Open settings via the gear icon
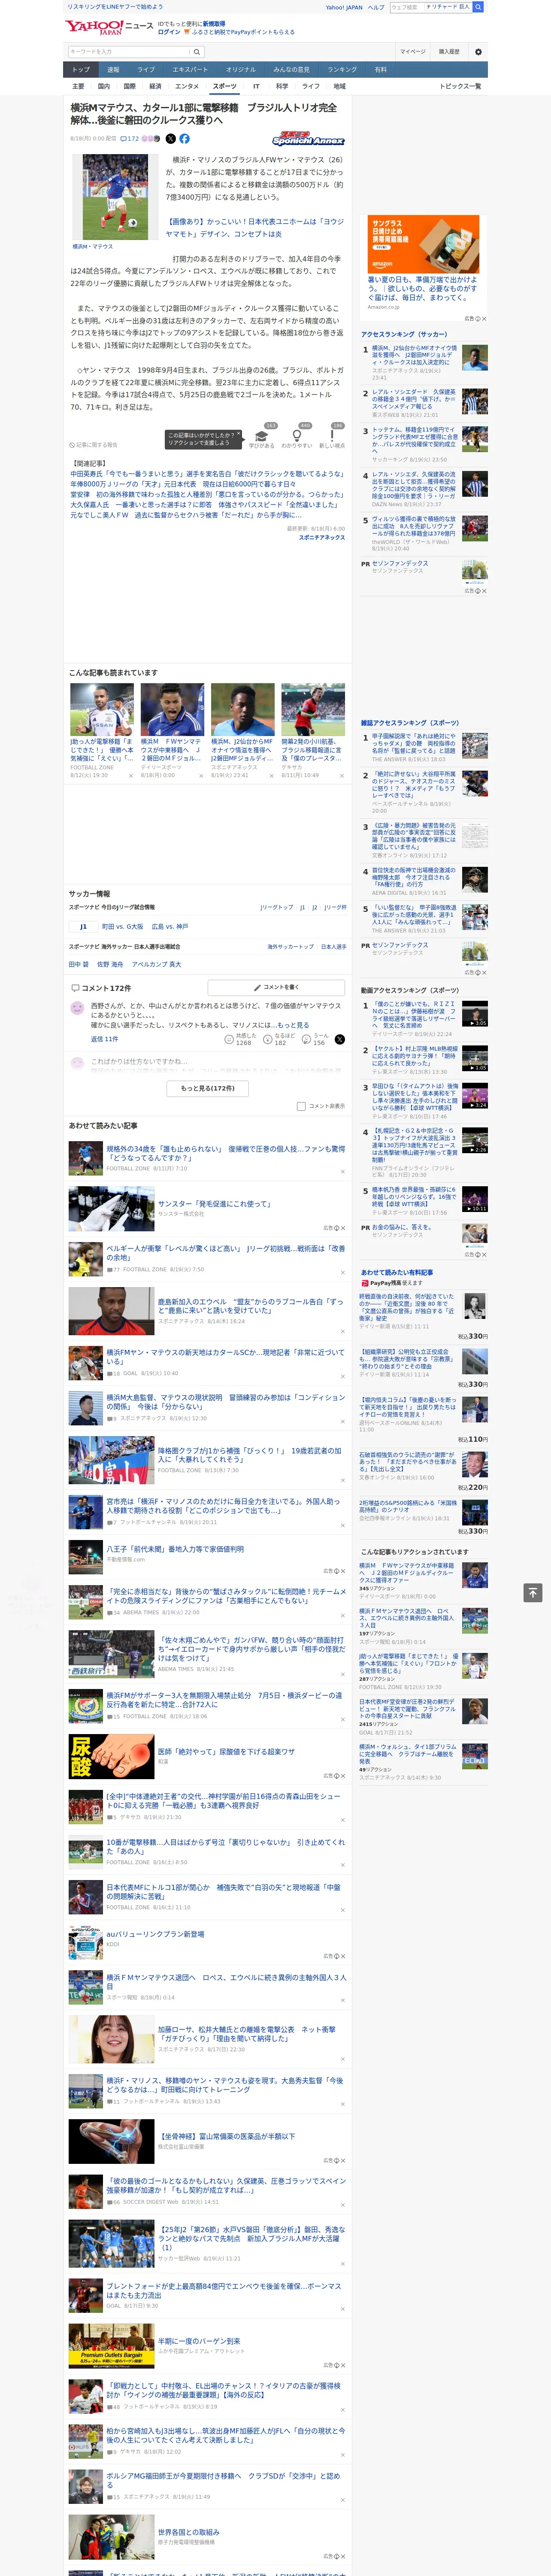Image resolution: width=551 pixels, height=2576 pixels. tap(478, 51)
